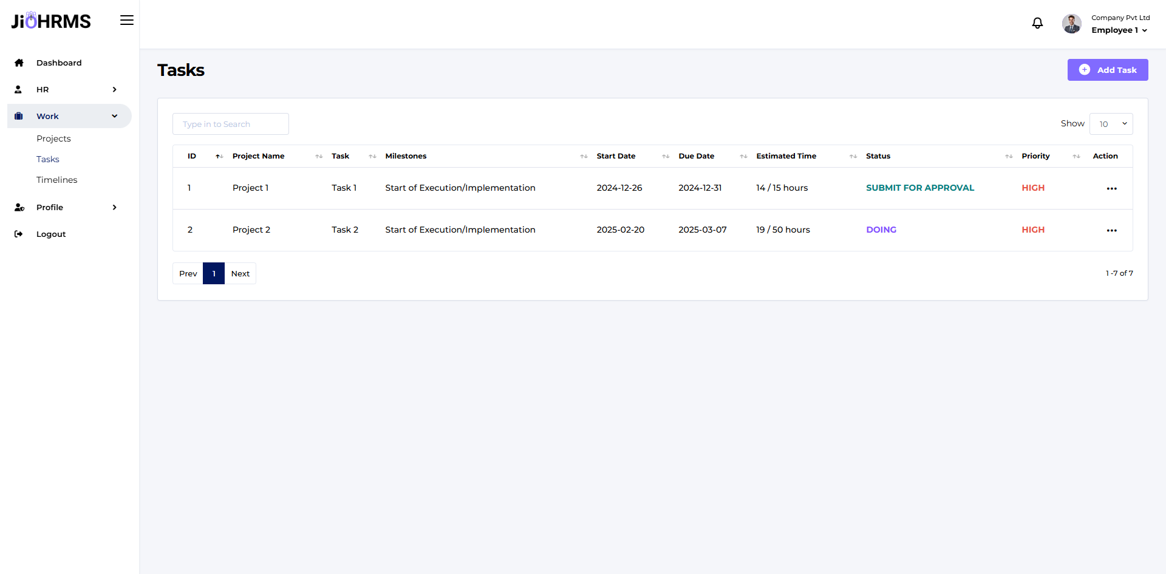Screen dimensions: 1166x574
Task: Go to Projects in sidebar
Action: click(x=53, y=138)
